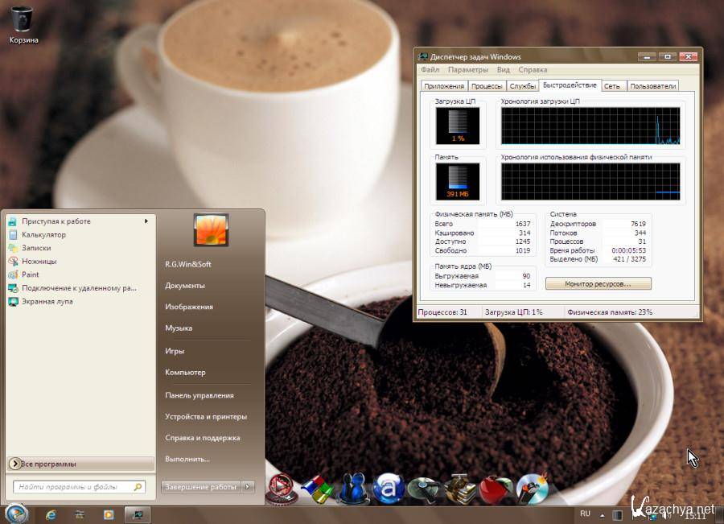
Task: Click the Монитор ресурсов button
Action: (x=598, y=284)
